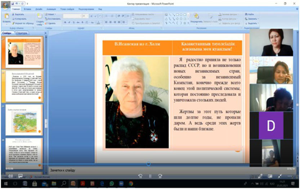Open the font size dropdown
Viewport: 300px width, 189px height.
(x=88, y=16)
